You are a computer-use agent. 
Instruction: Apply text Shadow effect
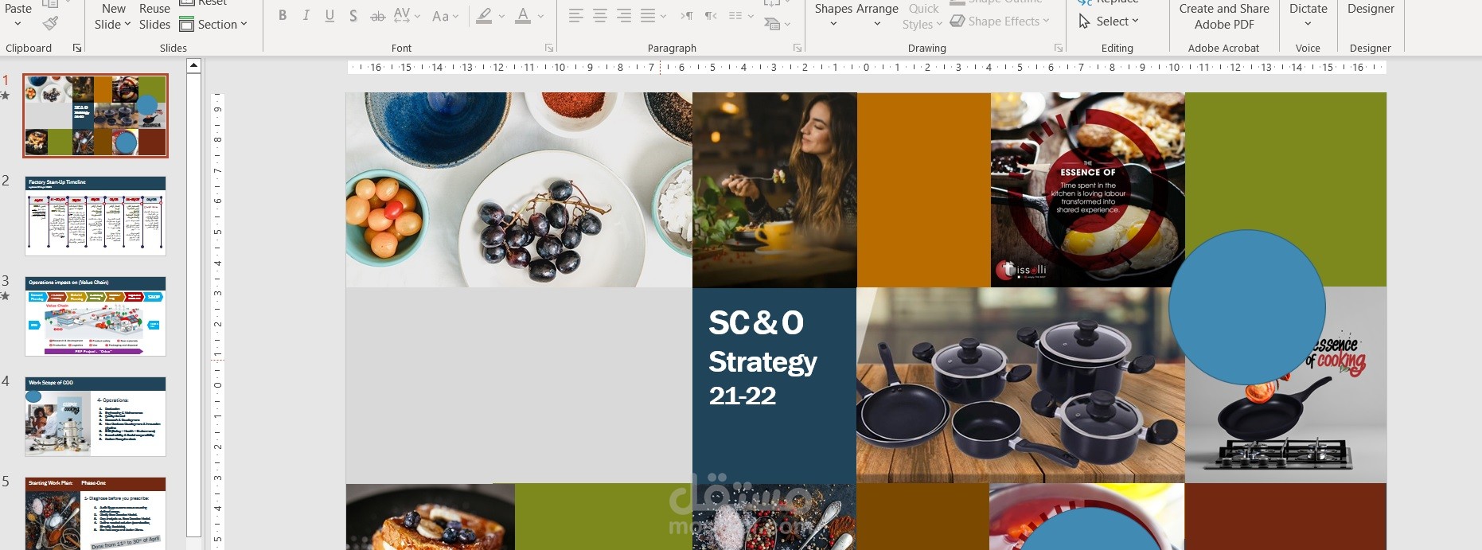pos(353,15)
